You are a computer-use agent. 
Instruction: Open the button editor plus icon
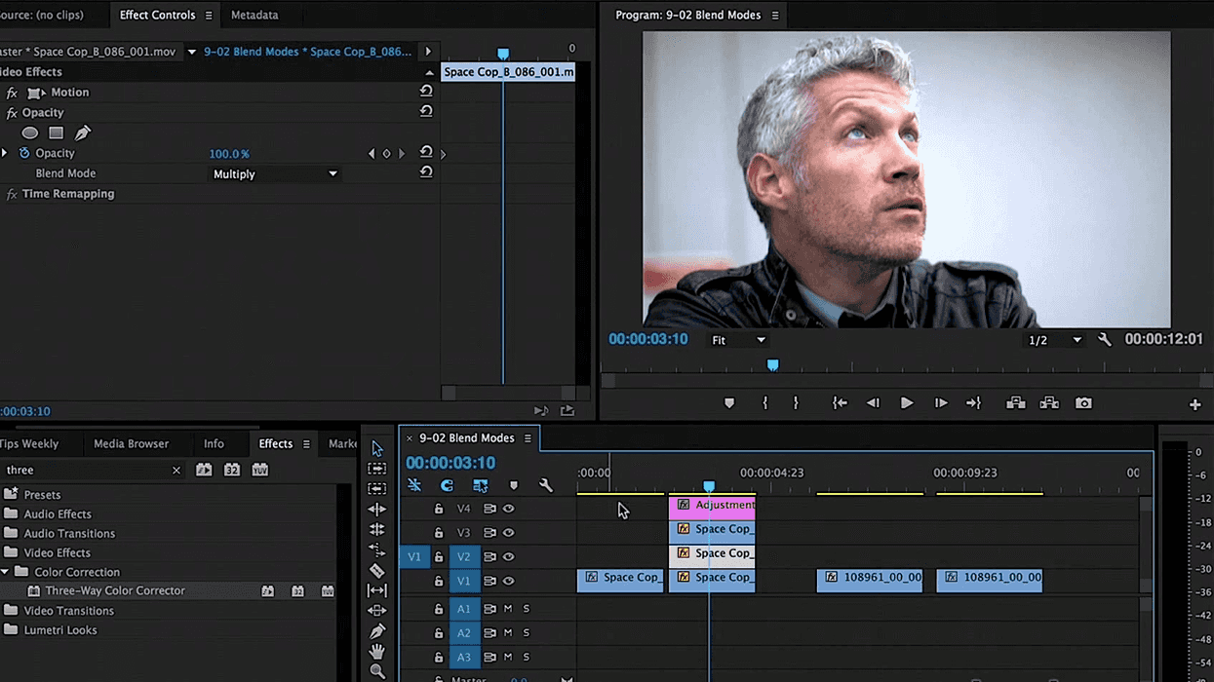1195,404
